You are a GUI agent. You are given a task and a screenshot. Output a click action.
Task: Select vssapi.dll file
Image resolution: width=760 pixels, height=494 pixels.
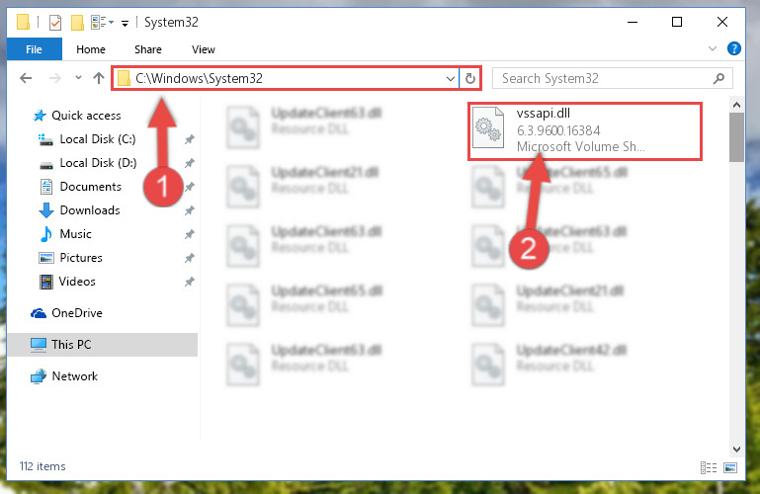585,130
